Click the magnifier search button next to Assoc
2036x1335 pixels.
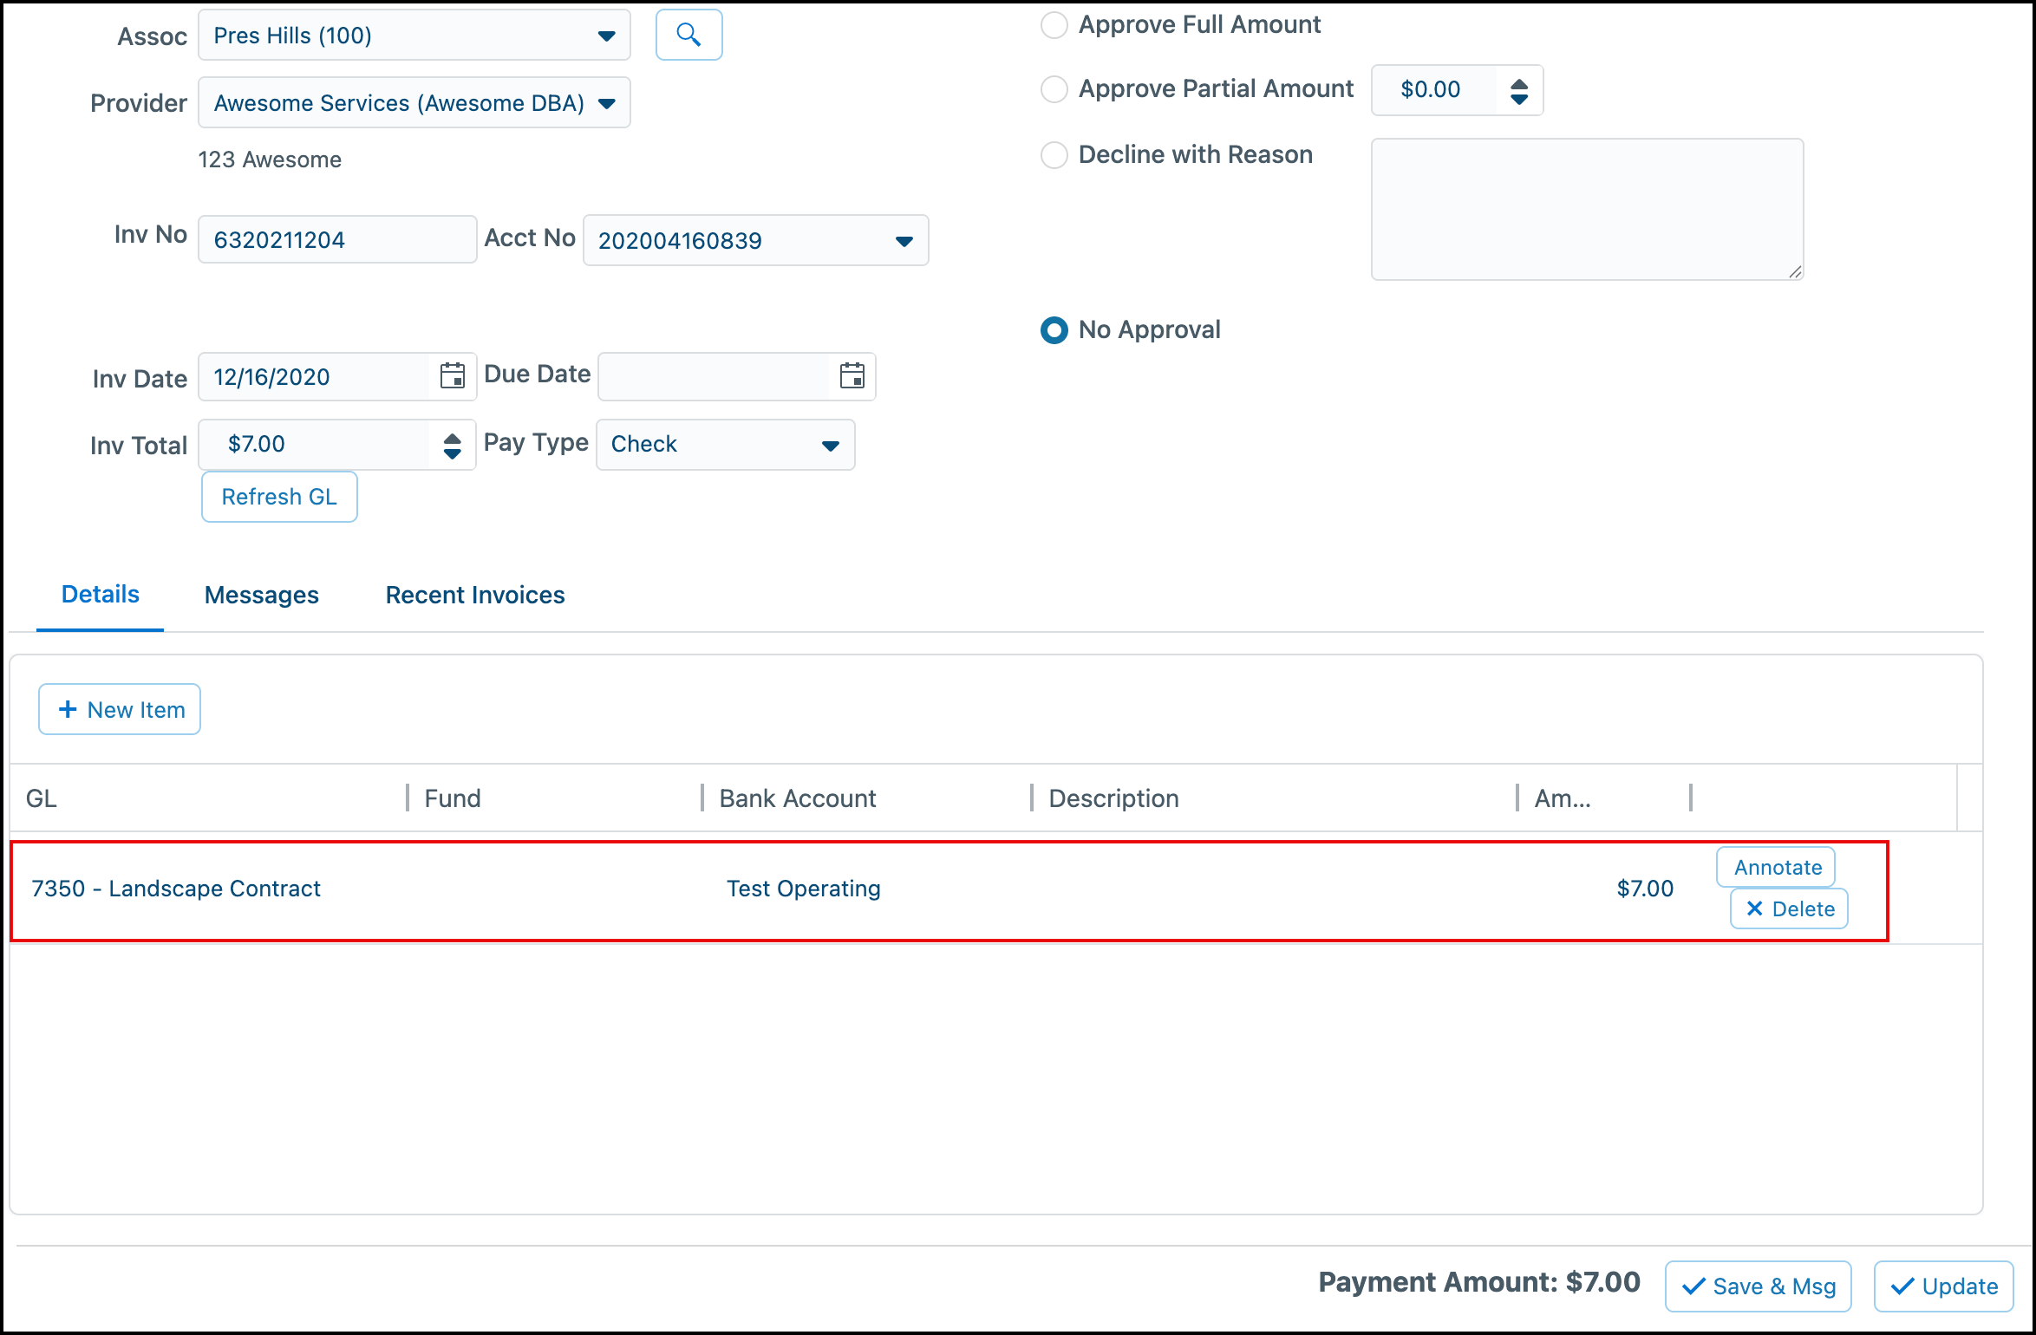[688, 35]
